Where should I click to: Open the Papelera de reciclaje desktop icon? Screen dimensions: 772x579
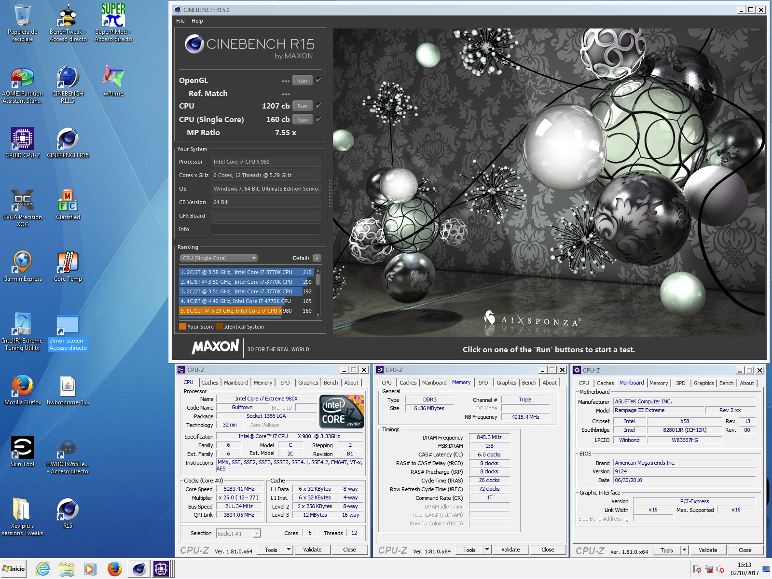tap(22, 23)
